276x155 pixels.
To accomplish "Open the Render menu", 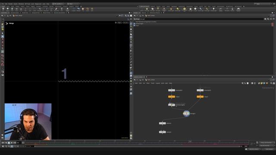I will (x=10, y=4).
